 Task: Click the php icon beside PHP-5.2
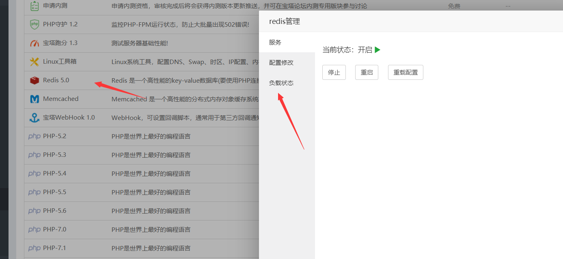tap(35, 136)
